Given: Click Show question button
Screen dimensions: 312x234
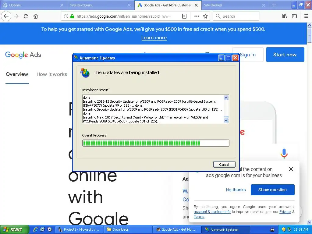Looking at the screenshot, I should pyautogui.click(x=272, y=190).
